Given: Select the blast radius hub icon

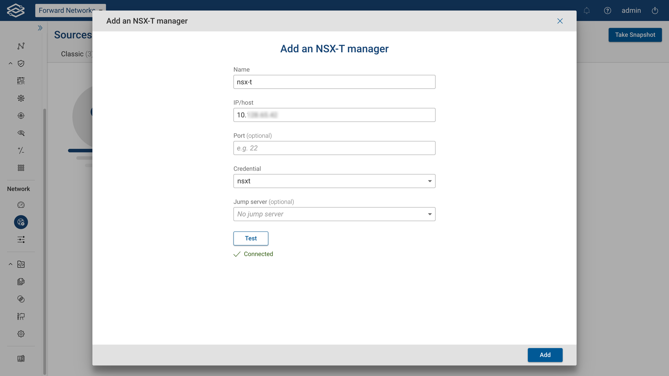Looking at the screenshot, I should coord(21,98).
